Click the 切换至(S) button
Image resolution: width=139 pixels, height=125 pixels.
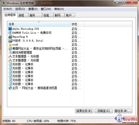coord(104,111)
